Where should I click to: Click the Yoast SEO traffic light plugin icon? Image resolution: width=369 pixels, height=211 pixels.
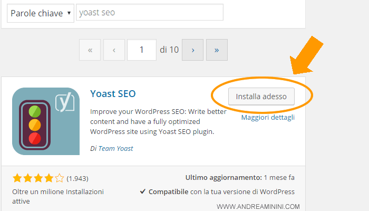(x=46, y=121)
